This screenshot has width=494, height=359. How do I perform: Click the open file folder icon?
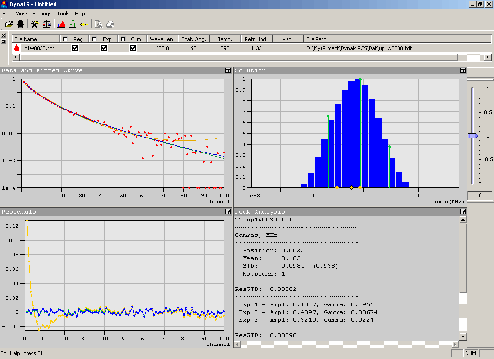(x=9, y=24)
